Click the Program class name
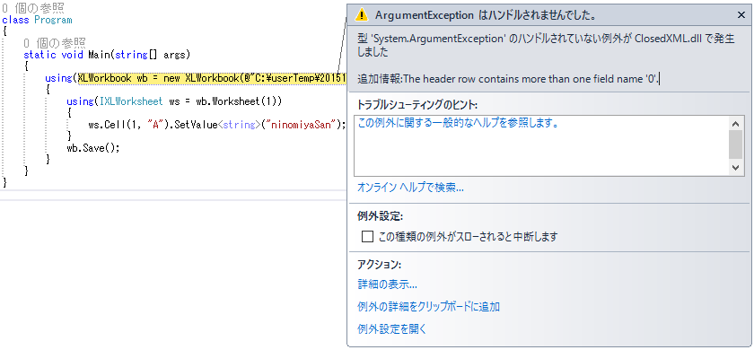 [x=53, y=20]
